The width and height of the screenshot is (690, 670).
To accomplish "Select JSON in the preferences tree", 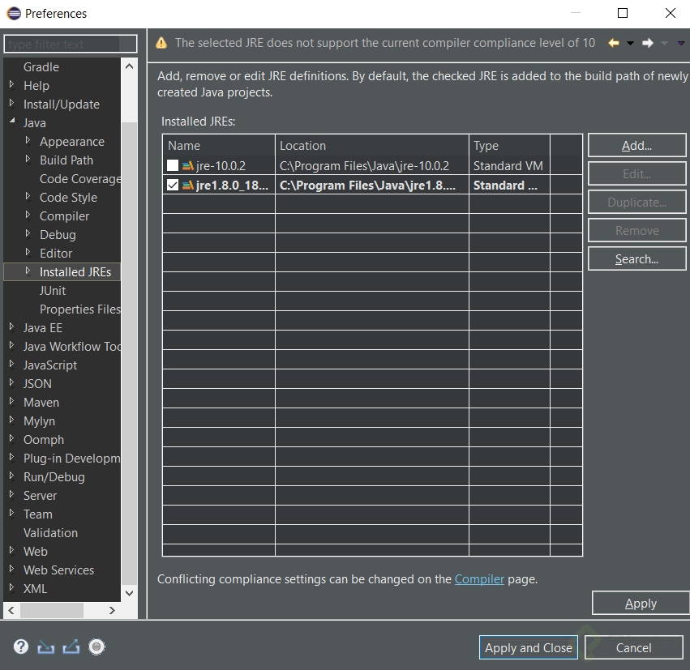I will 37,384.
